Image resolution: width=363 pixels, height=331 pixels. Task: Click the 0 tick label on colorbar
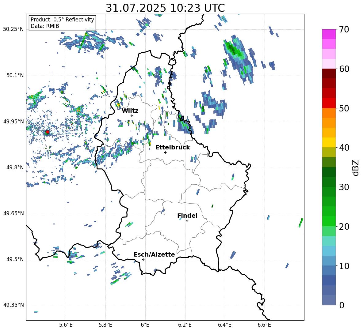[342, 305]
